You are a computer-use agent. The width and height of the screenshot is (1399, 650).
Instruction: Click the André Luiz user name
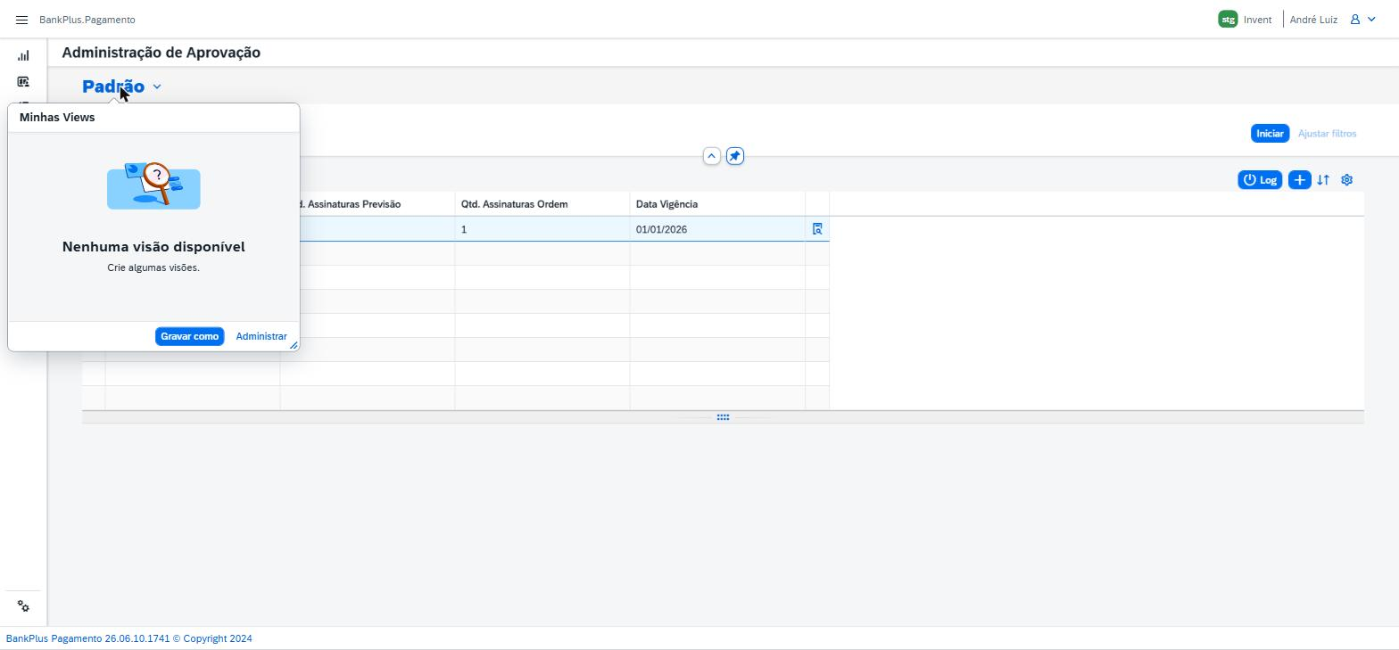click(x=1313, y=20)
